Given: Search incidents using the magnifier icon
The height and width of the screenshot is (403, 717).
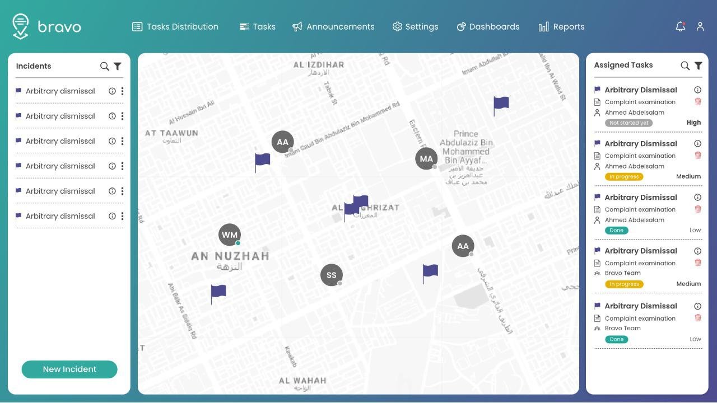Looking at the screenshot, I should pos(104,66).
